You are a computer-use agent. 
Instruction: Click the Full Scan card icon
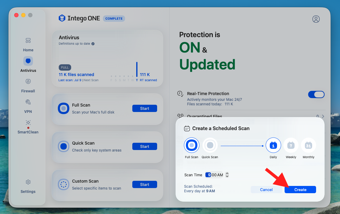pos(64,108)
